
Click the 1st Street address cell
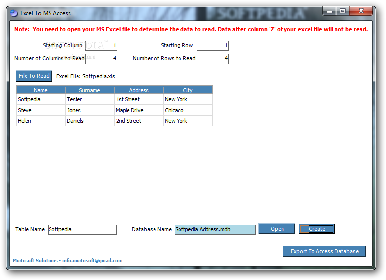point(139,99)
